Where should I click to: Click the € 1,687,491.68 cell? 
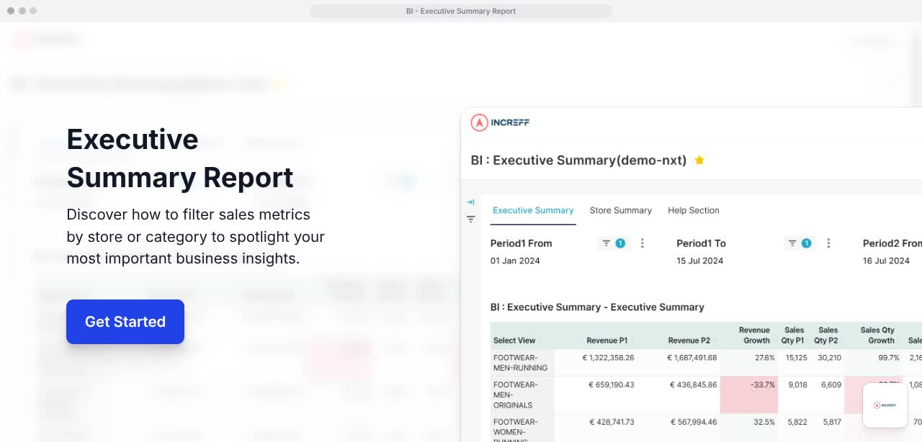point(691,357)
